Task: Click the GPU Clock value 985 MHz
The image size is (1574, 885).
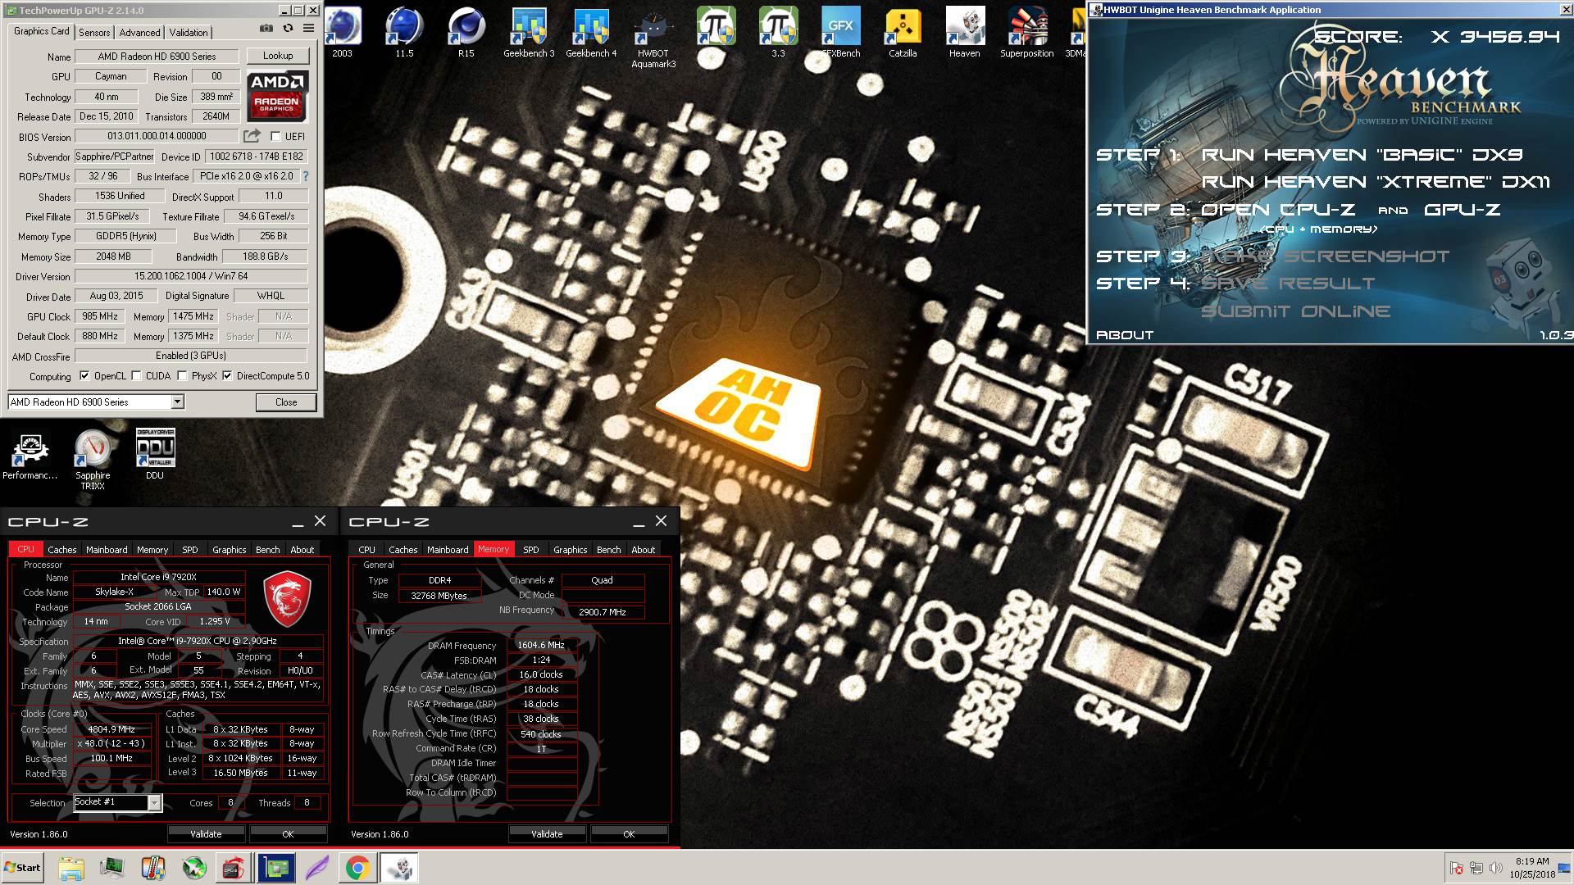Action: tap(100, 316)
